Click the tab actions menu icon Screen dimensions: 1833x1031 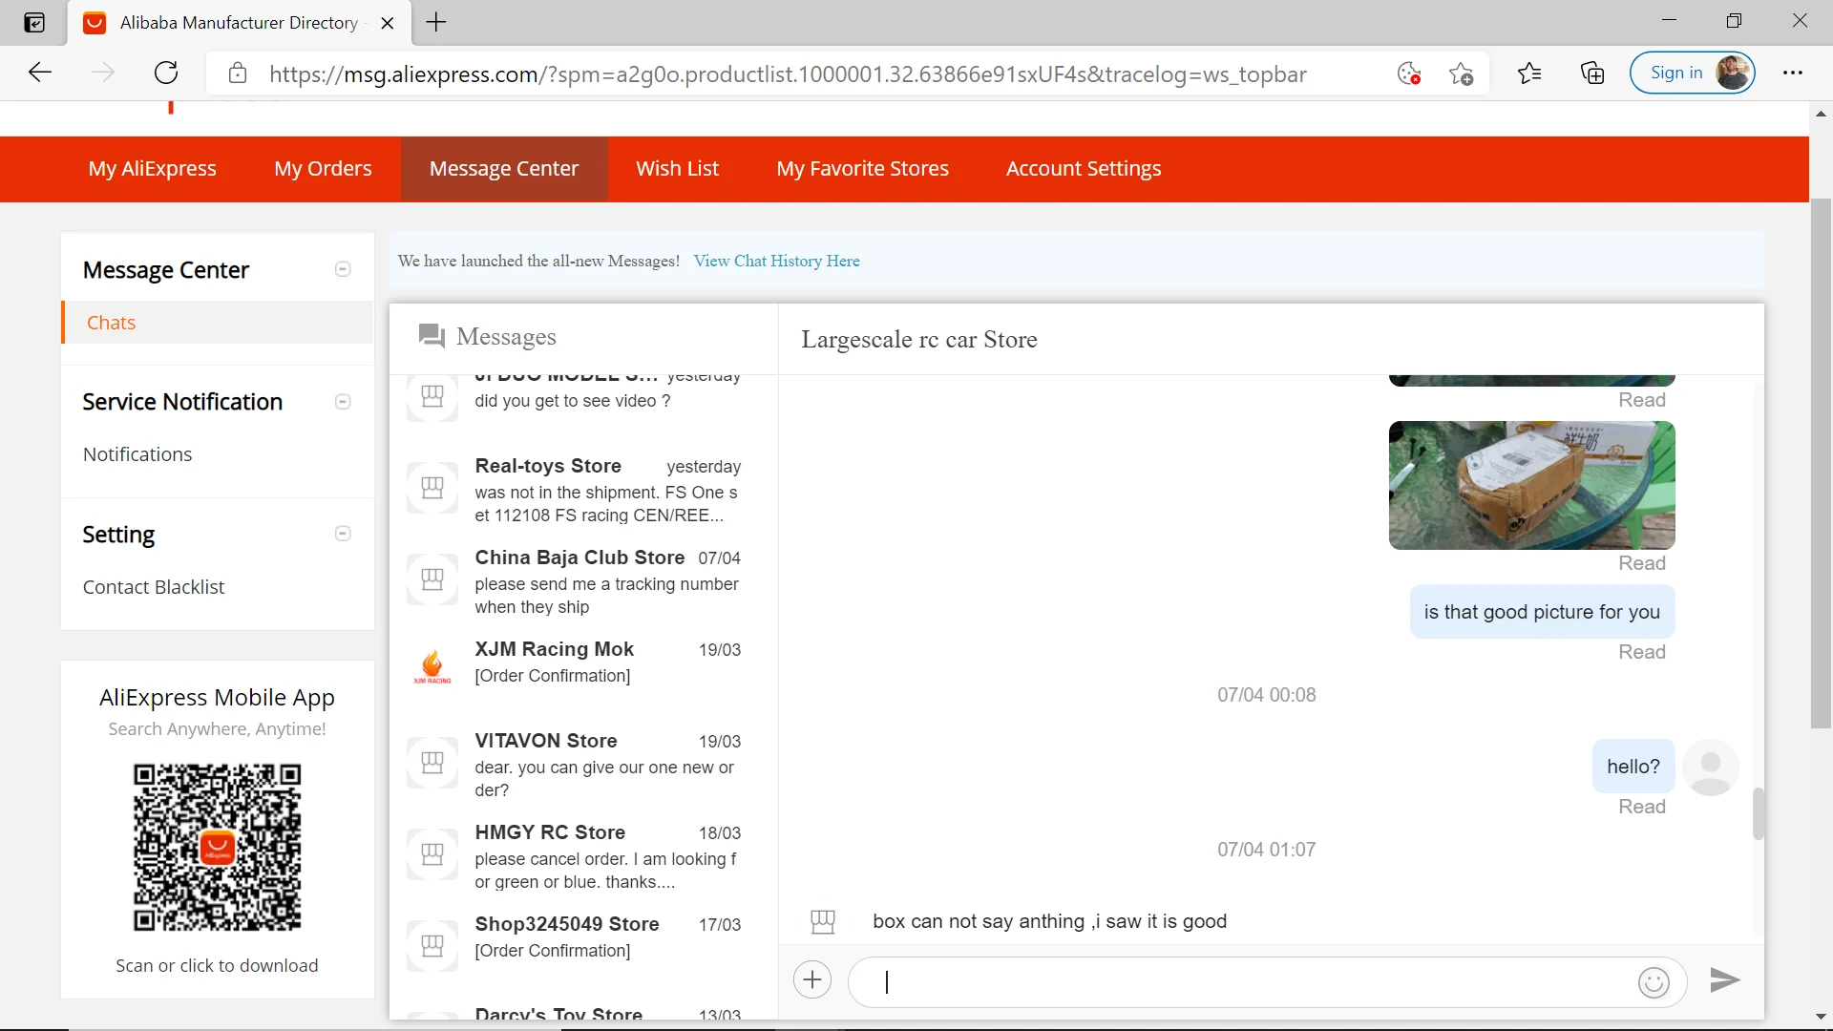pos(34,22)
